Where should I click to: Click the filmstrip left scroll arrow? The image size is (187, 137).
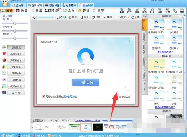point(33,128)
